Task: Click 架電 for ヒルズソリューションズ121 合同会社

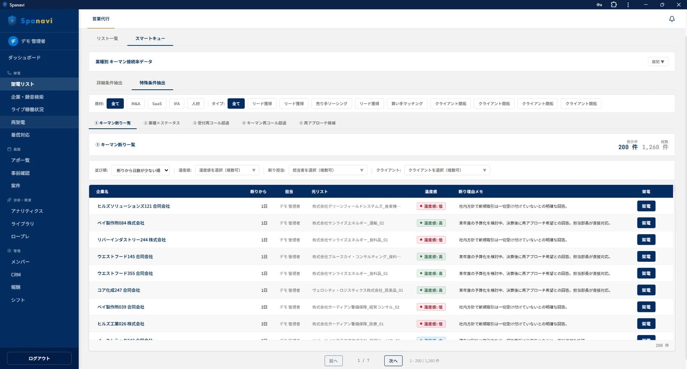Action: click(x=646, y=206)
